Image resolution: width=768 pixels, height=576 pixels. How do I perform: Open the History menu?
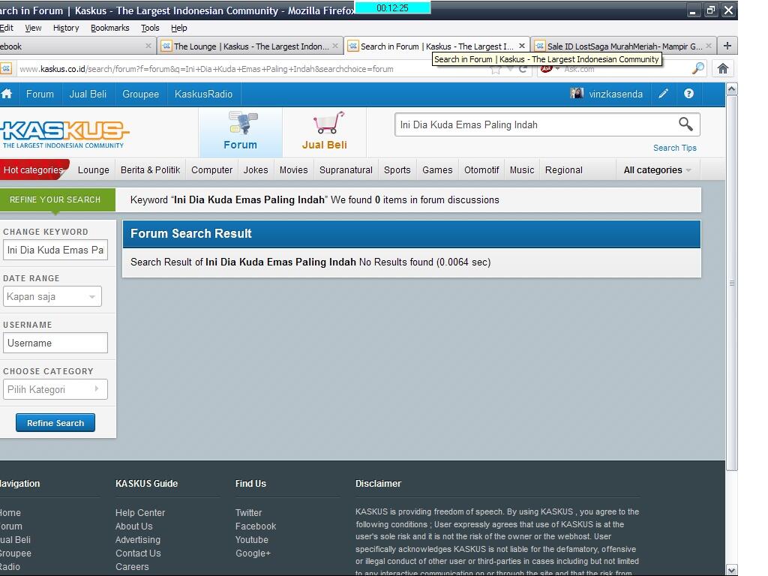66,28
